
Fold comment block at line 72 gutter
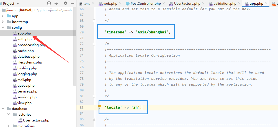(94, 44)
